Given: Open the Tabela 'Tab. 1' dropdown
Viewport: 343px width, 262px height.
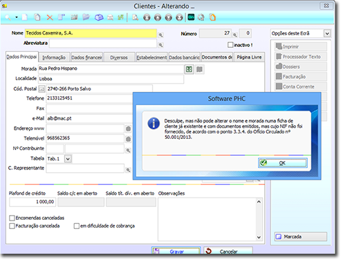Looking at the screenshot, I should click(68, 159).
